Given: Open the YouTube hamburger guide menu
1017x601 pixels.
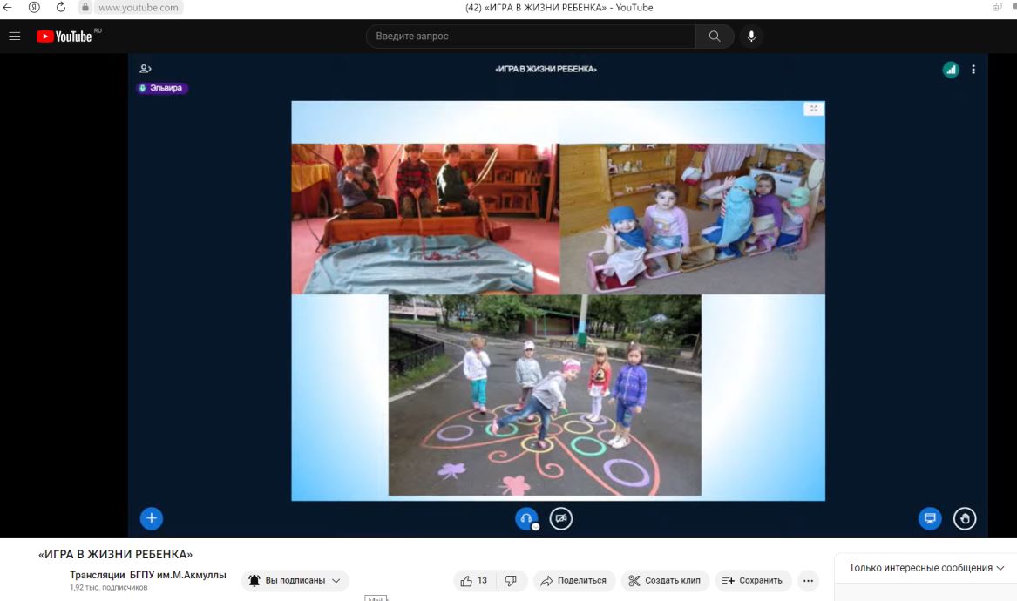Looking at the screenshot, I should [x=14, y=37].
